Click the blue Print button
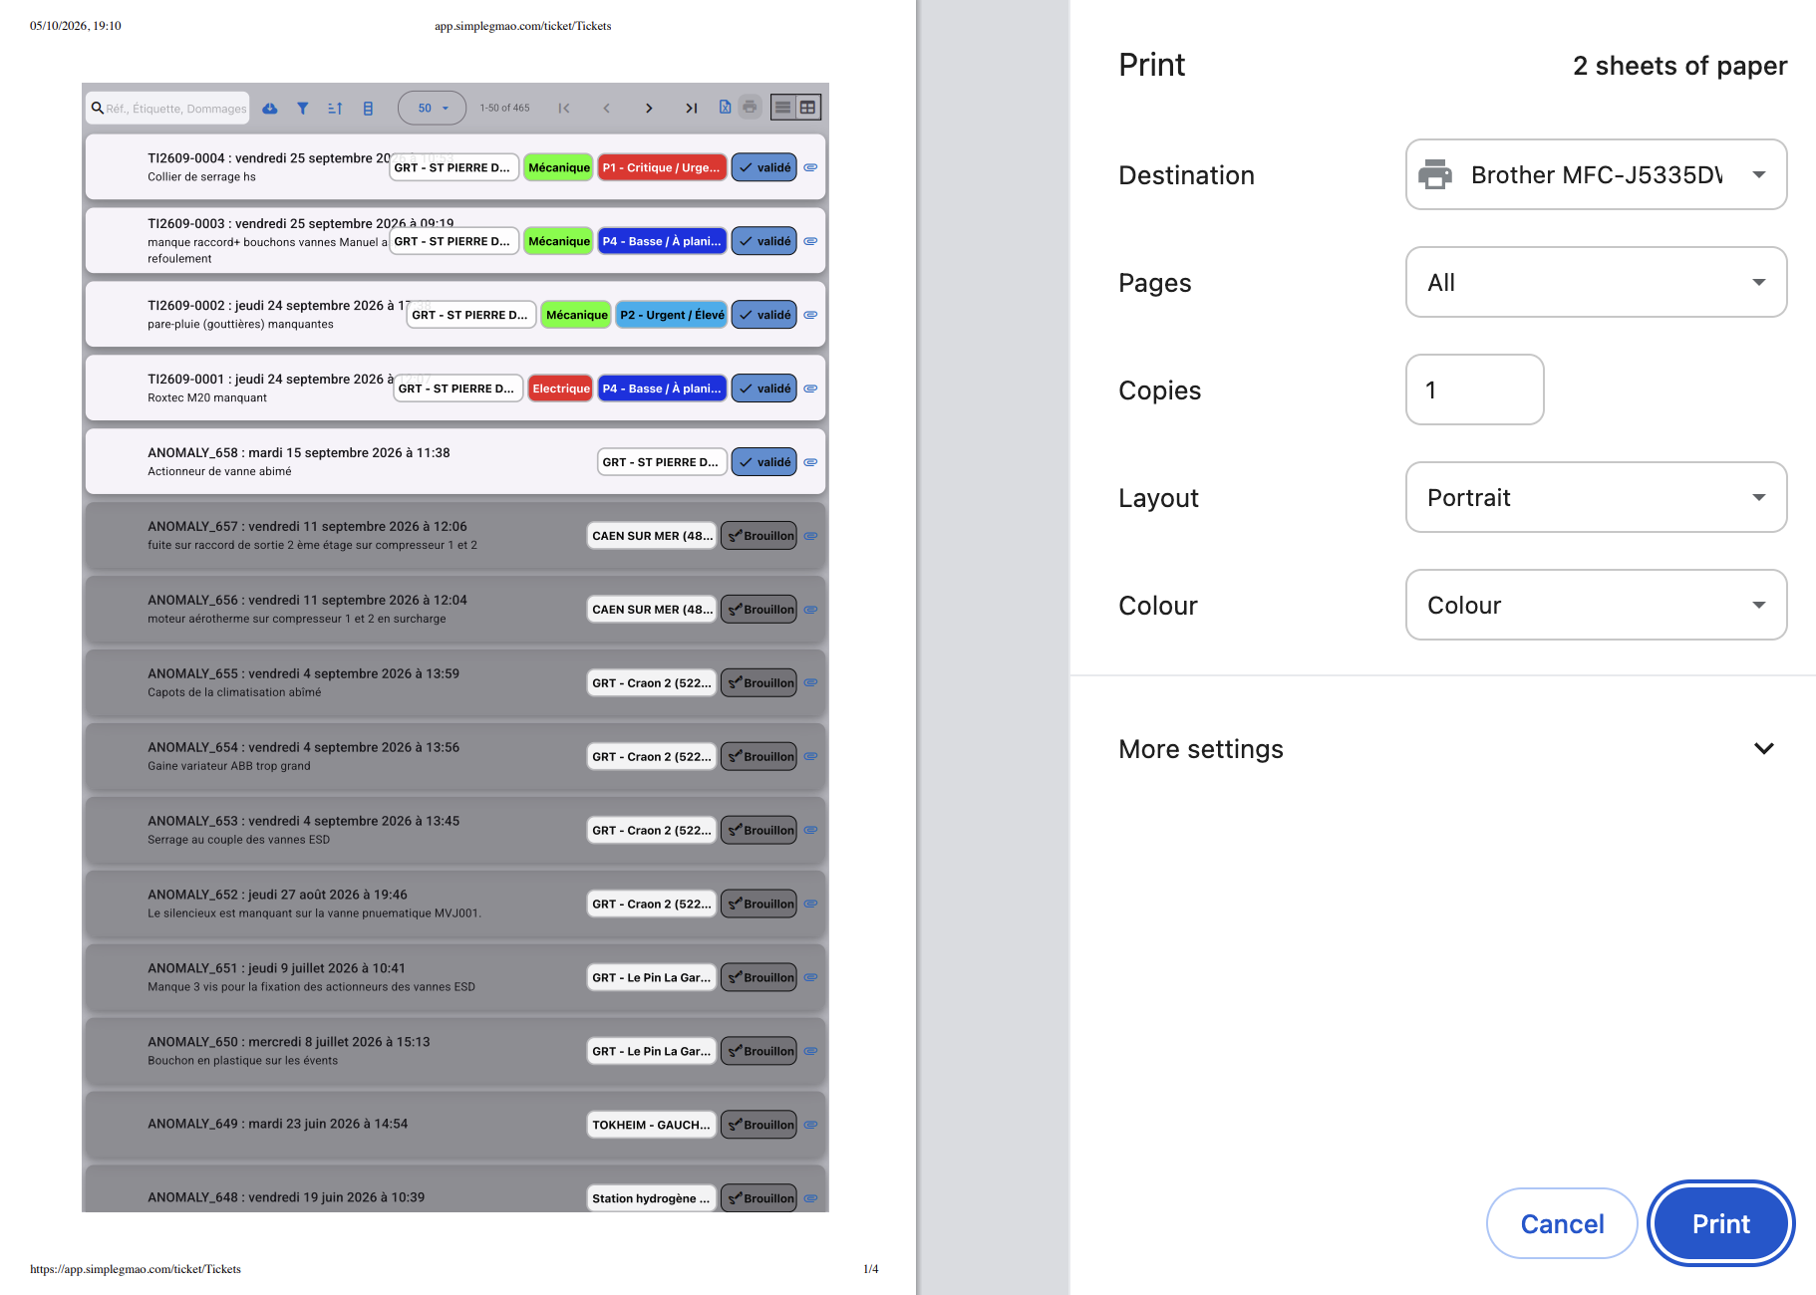Image resolution: width=1816 pixels, height=1295 pixels. click(1720, 1223)
